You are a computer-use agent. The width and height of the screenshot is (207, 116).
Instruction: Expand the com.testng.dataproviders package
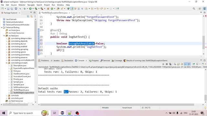[6, 38]
